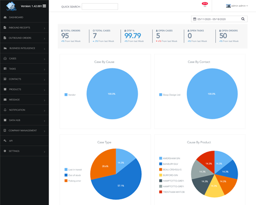
Task: Click the Outbound Orders document icon
Action: coord(5,38)
